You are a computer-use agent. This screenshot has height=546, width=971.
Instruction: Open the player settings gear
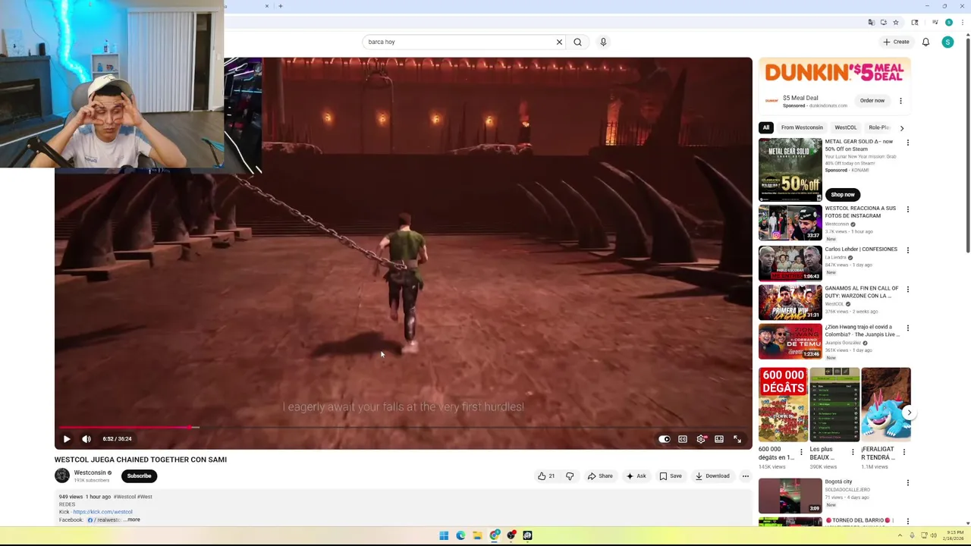click(701, 439)
